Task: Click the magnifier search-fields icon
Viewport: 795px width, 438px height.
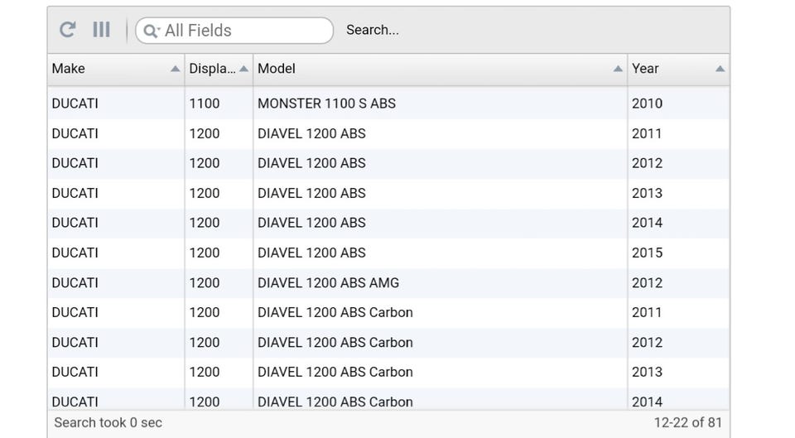Action: point(151,31)
